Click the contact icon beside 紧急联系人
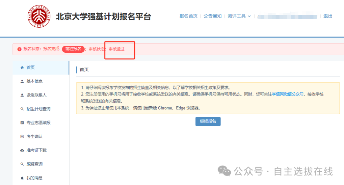The width and height of the screenshot is (344, 185). 22,95
